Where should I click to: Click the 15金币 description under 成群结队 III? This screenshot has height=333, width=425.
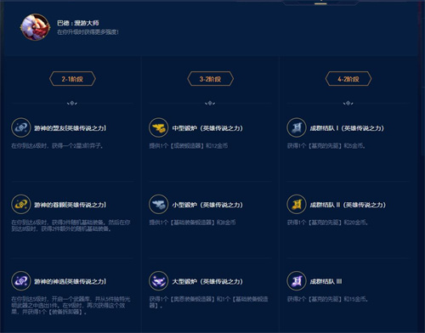tap(327, 299)
